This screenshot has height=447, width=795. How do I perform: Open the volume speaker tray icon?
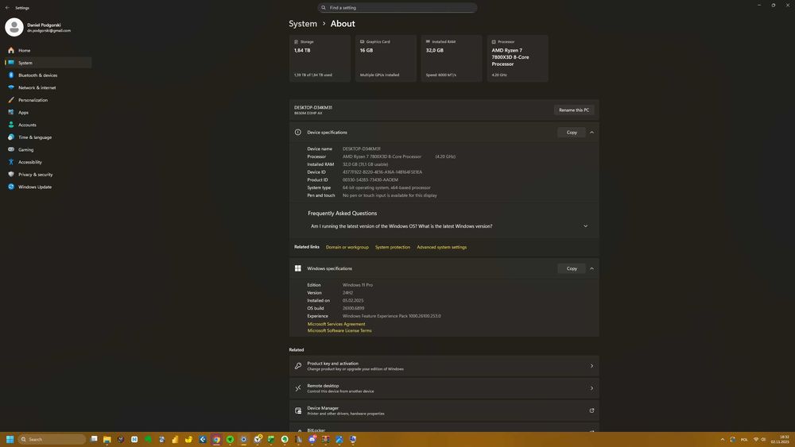763,439
